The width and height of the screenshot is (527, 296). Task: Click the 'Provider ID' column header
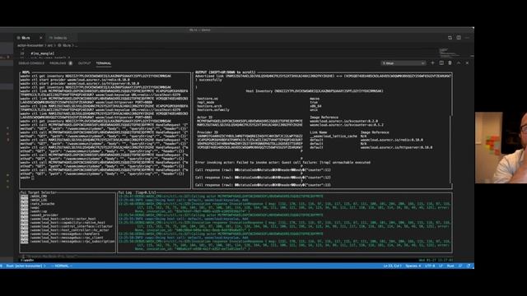pos(208,132)
